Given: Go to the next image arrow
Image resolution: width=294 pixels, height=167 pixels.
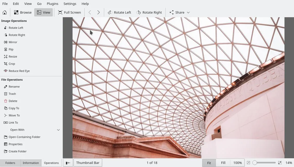Looking at the screenshot, I should coord(98,12).
